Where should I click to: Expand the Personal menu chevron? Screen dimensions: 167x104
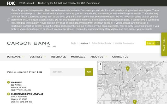click(x=23, y=57)
